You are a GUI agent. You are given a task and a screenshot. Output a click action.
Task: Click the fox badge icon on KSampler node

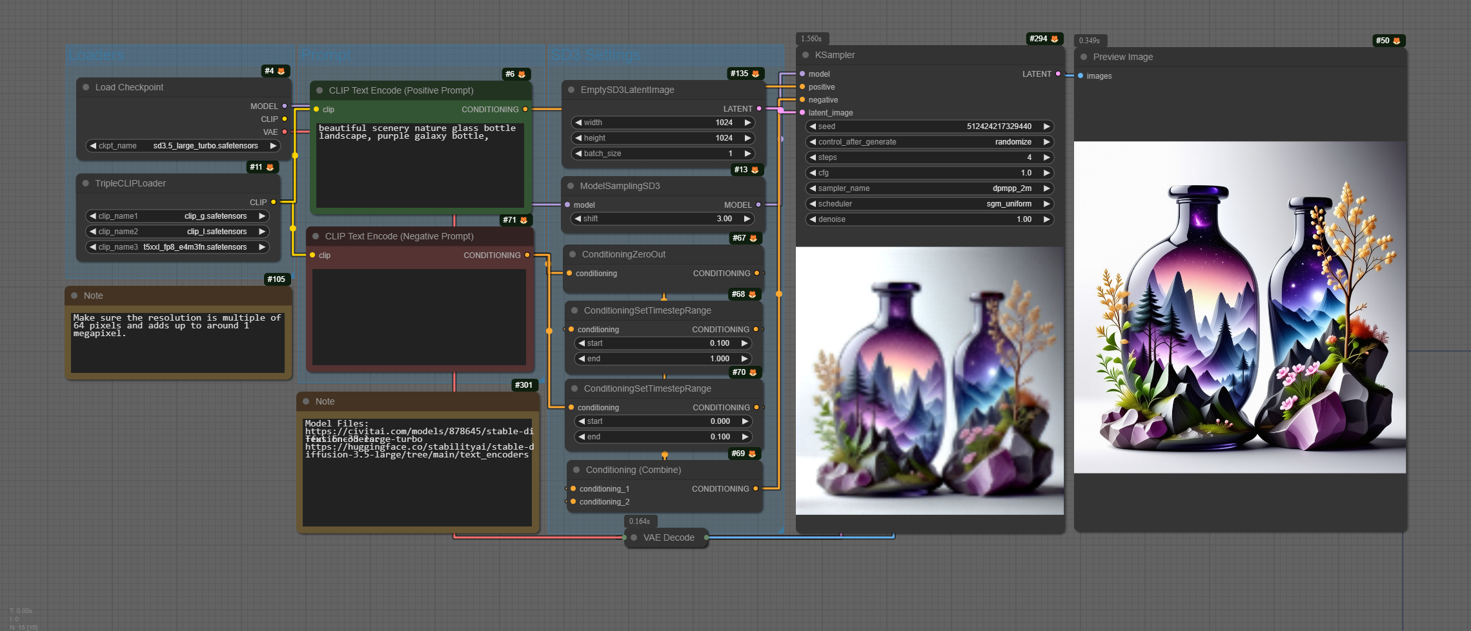(x=1055, y=39)
